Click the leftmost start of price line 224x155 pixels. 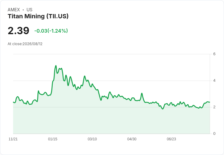(x=13, y=102)
